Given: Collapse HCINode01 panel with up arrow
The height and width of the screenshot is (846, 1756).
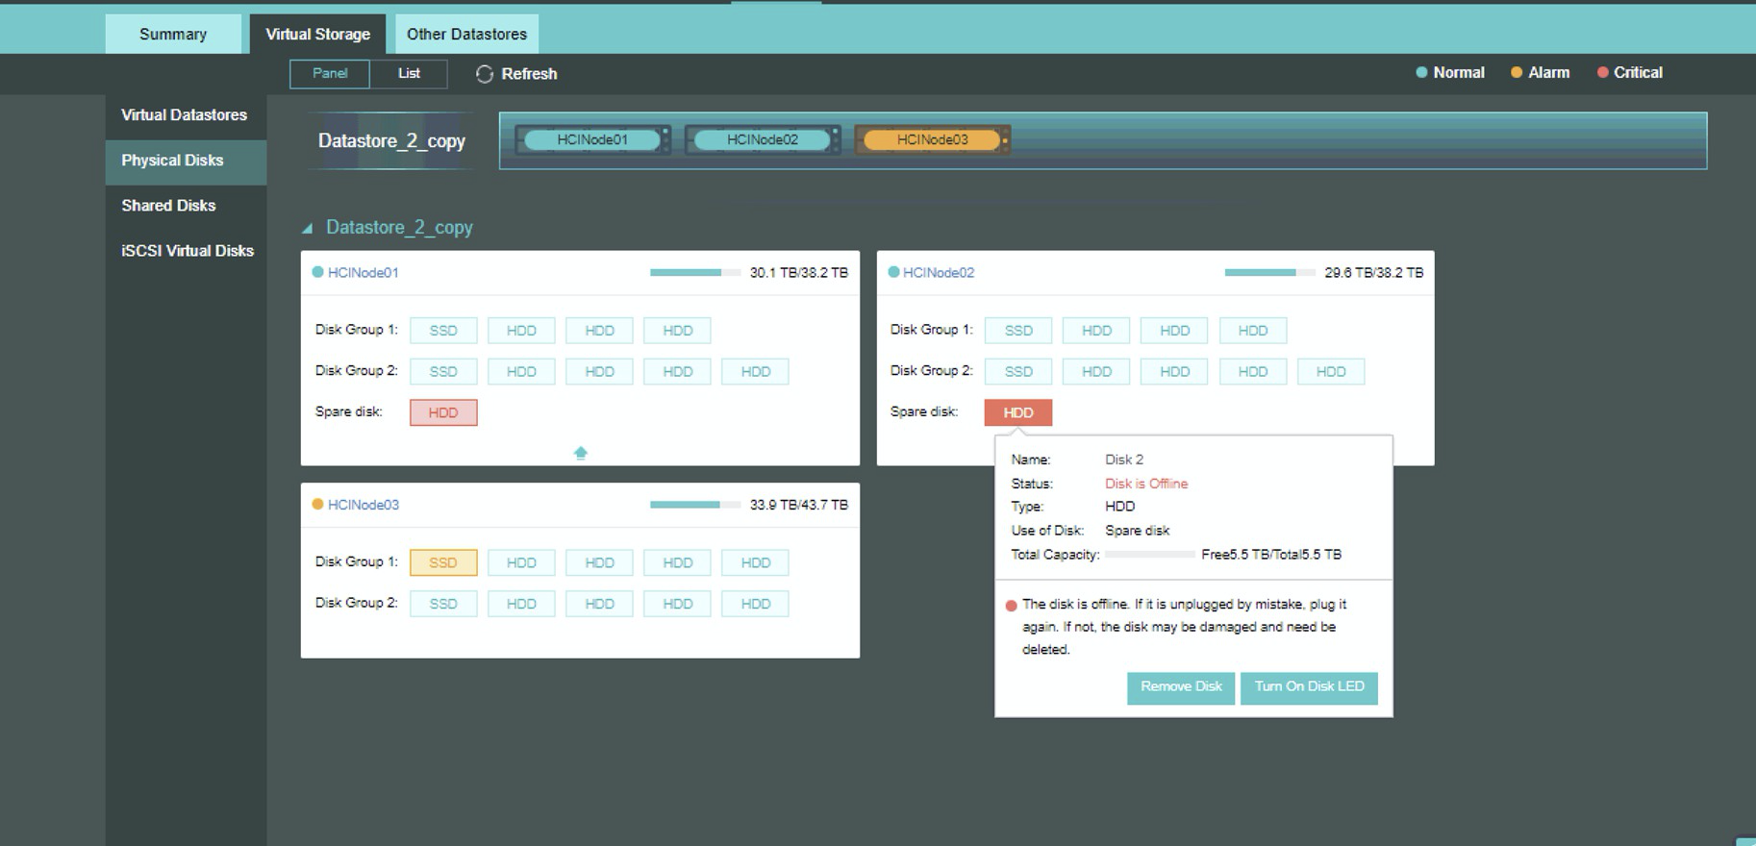Looking at the screenshot, I should coord(581,453).
